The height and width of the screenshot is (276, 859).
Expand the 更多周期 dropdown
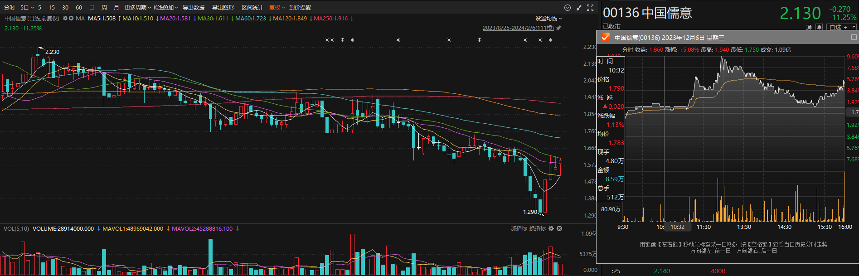point(138,8)
